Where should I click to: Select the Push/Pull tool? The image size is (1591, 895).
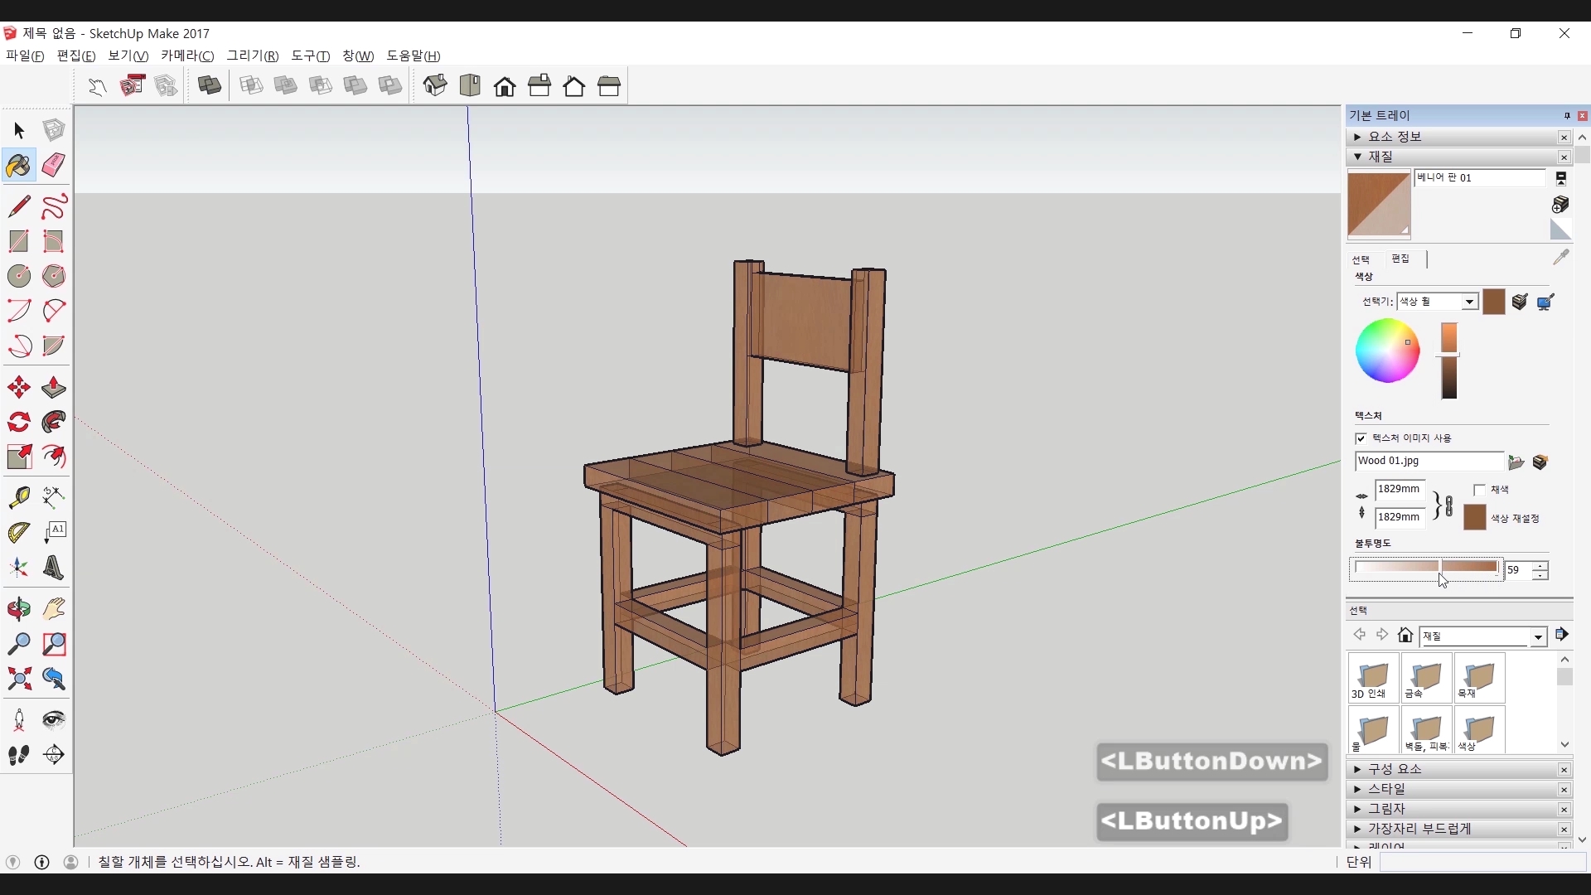54,388
